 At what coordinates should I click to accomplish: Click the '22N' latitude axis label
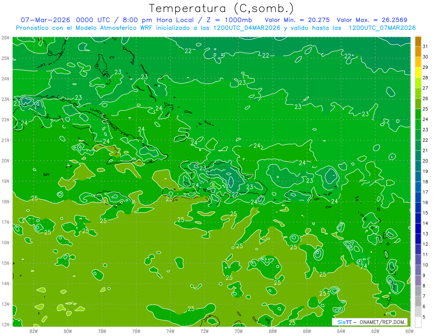pos(5,120)
